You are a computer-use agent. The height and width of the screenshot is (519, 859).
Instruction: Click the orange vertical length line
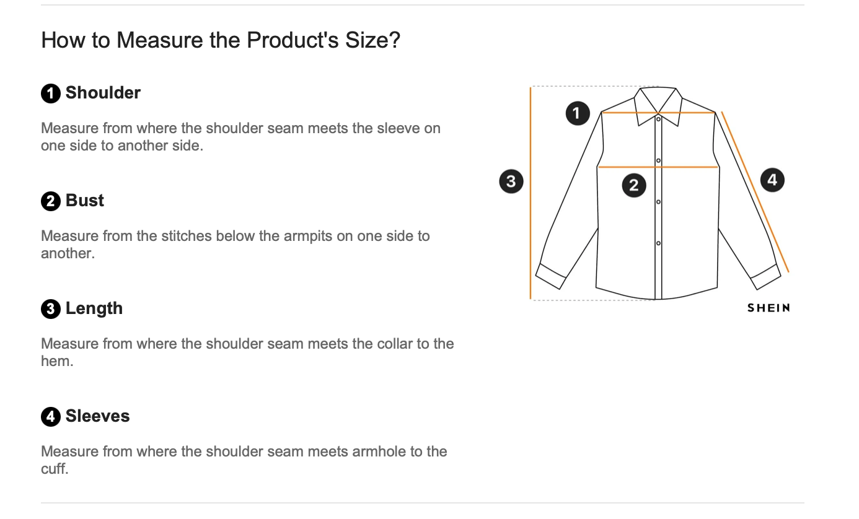click(x=531, y=193)
